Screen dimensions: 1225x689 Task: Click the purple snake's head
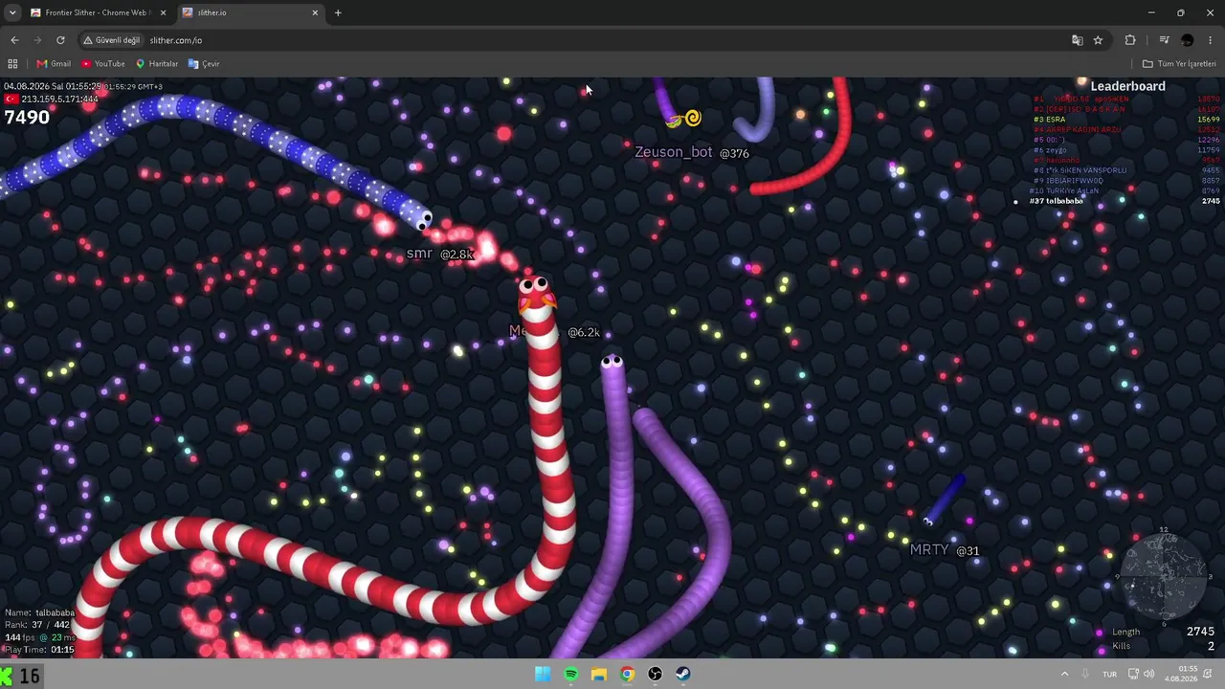click(x=612, y=364)
